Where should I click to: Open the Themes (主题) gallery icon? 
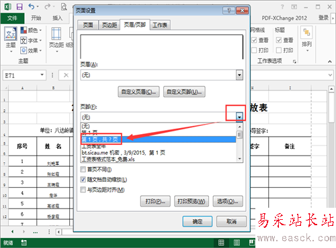11,34
